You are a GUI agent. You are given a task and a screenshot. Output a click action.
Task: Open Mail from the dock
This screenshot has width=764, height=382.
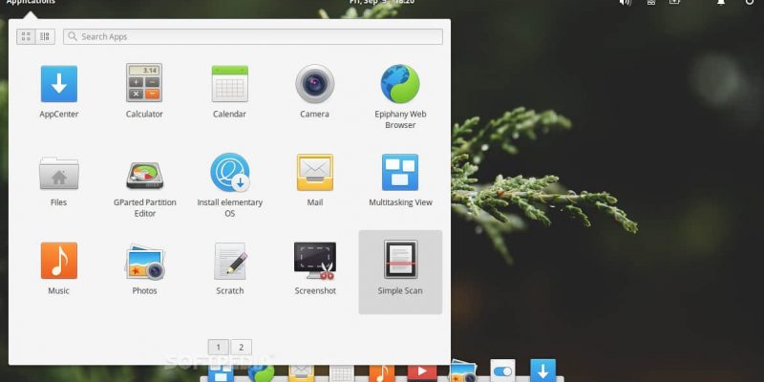[x=302, y=374]
